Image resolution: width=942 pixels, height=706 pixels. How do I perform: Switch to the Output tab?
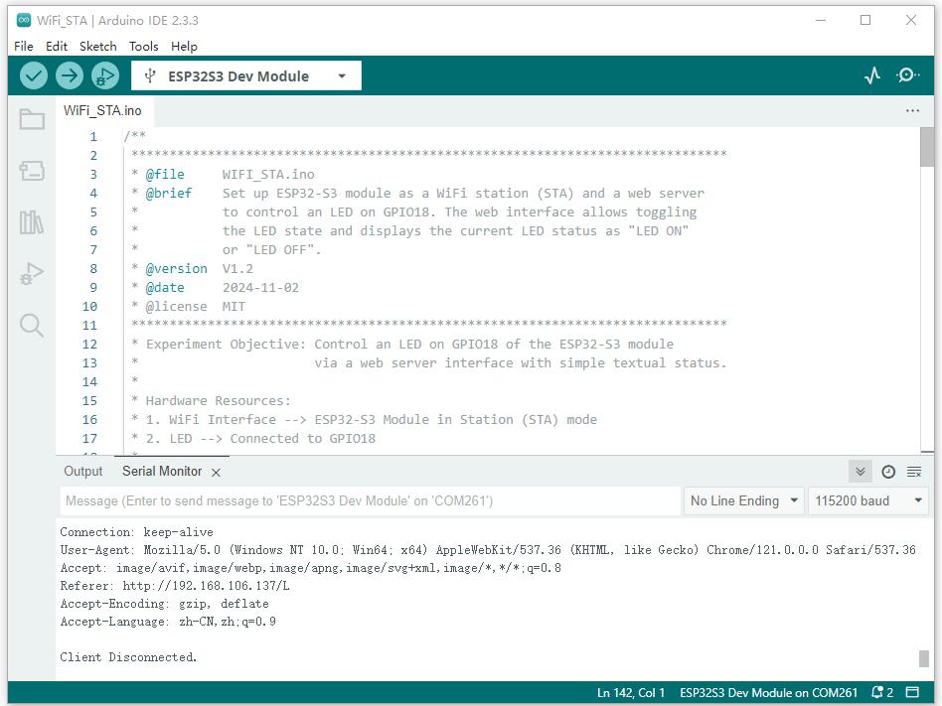83,472
